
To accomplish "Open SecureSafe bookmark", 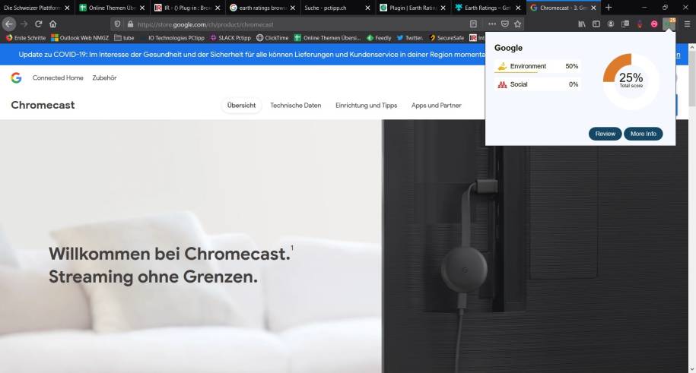I will (447, 38).
